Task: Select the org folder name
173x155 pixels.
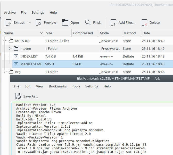Action: [18, 72]
